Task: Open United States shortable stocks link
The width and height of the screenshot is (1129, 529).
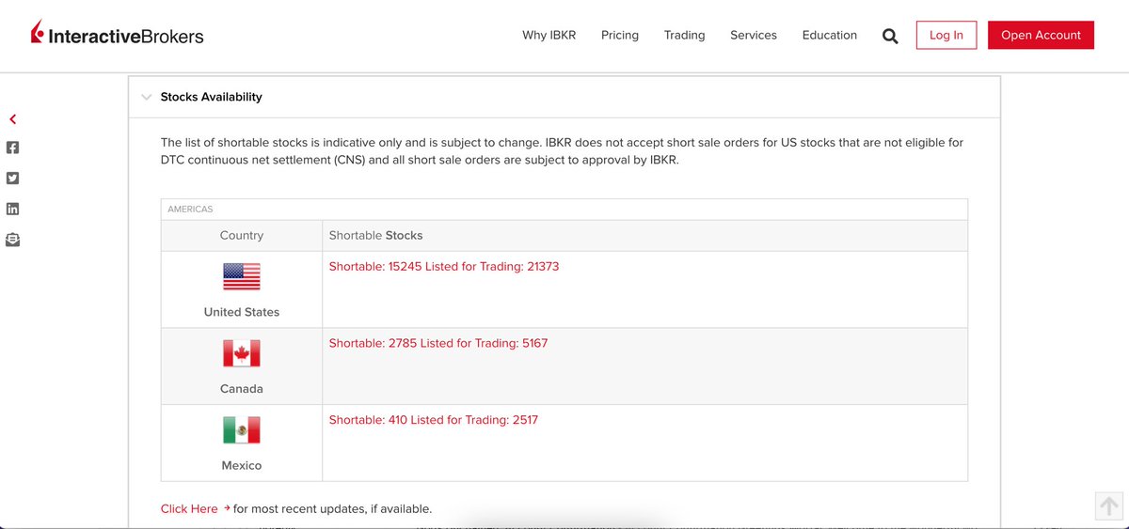Action: coord(444,267)
